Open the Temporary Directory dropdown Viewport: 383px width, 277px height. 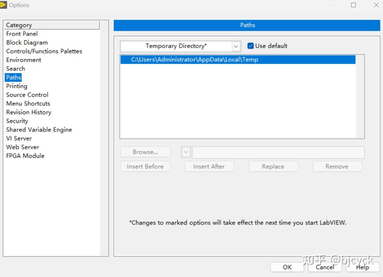point(236,46)
